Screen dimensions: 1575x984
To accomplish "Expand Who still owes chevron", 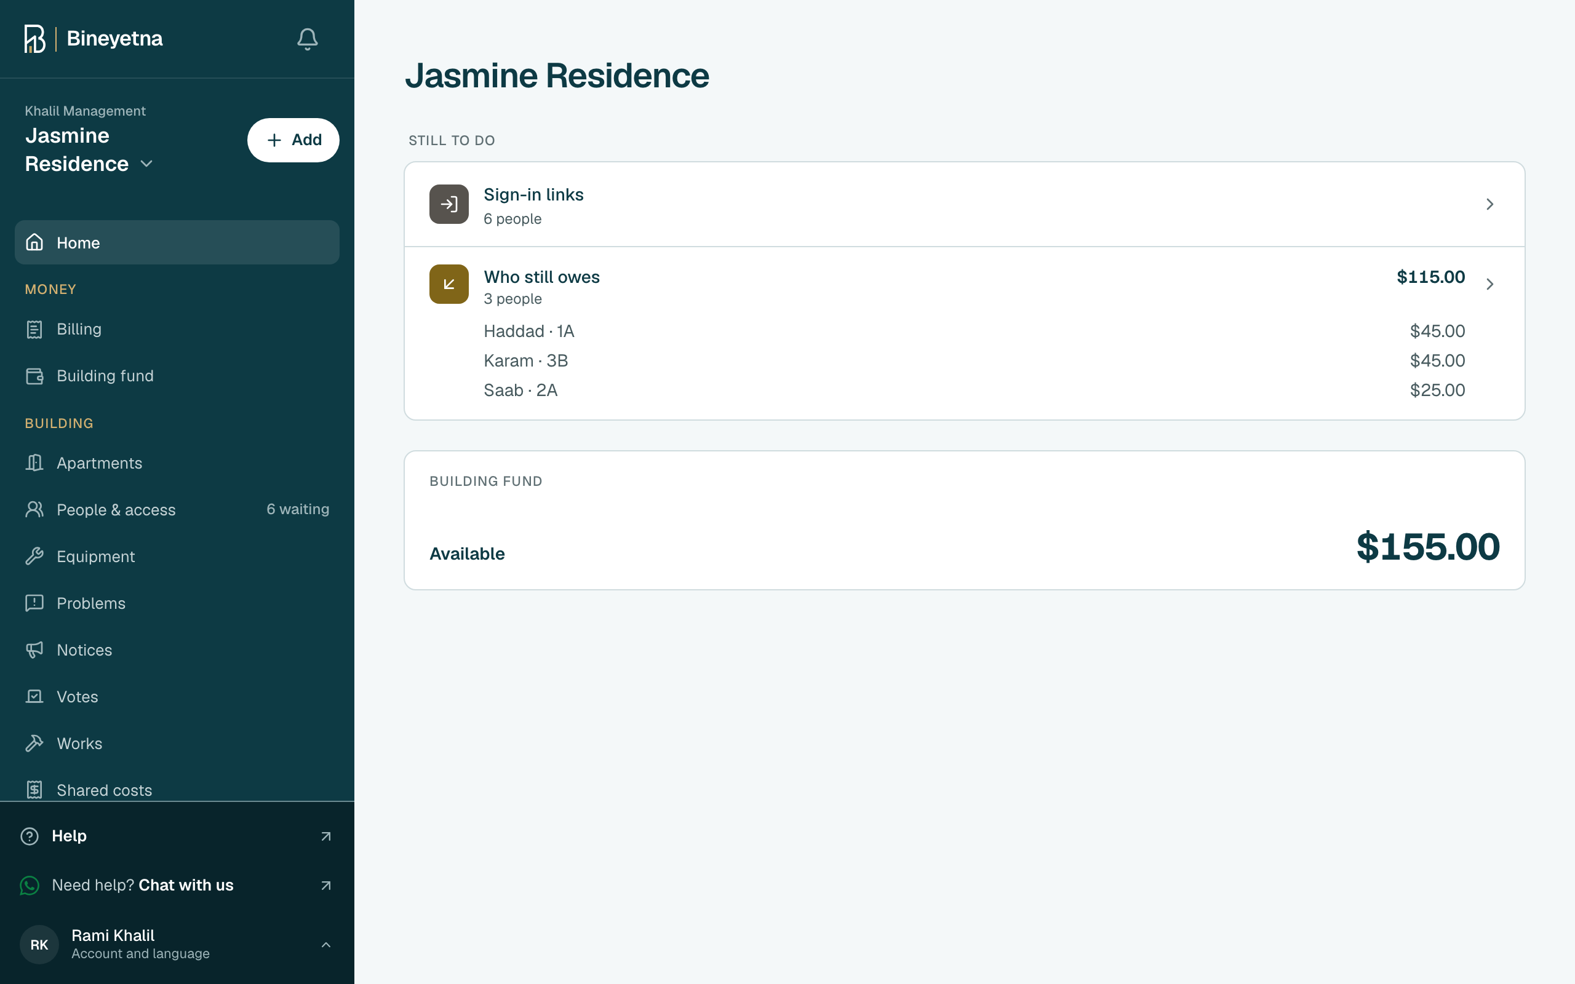I will [x=1489, y=284].
